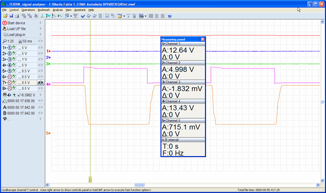The width and height of the screenshot is (326, 193).
Task: Toggle channel 4 enable circle
Action: coord(9,65)
